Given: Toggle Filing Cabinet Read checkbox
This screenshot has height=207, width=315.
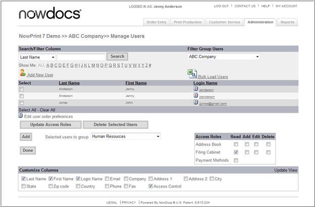Looking at the screenshot, I should (x=236, y=152).
